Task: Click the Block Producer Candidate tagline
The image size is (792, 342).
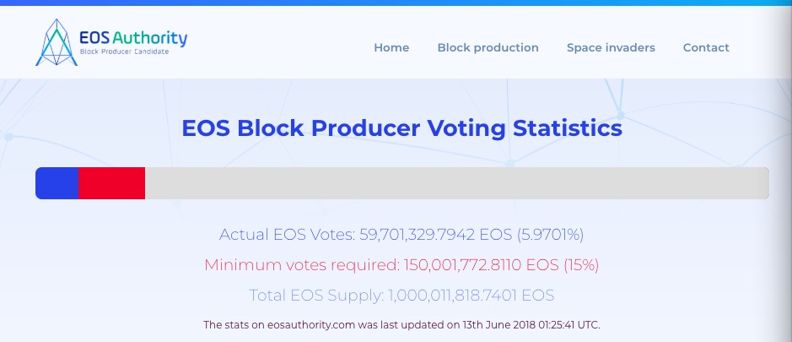Action: 124,52
